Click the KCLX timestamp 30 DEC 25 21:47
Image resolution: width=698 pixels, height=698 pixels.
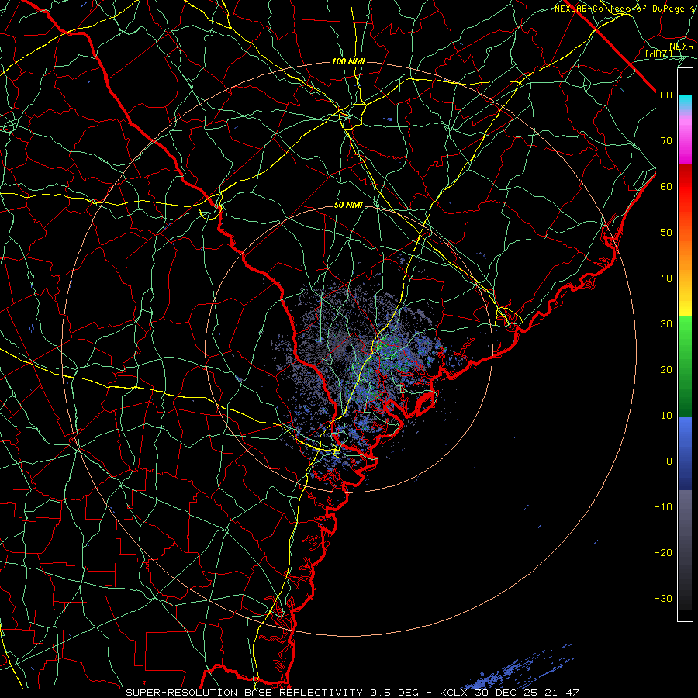click(x=510, y=693)
